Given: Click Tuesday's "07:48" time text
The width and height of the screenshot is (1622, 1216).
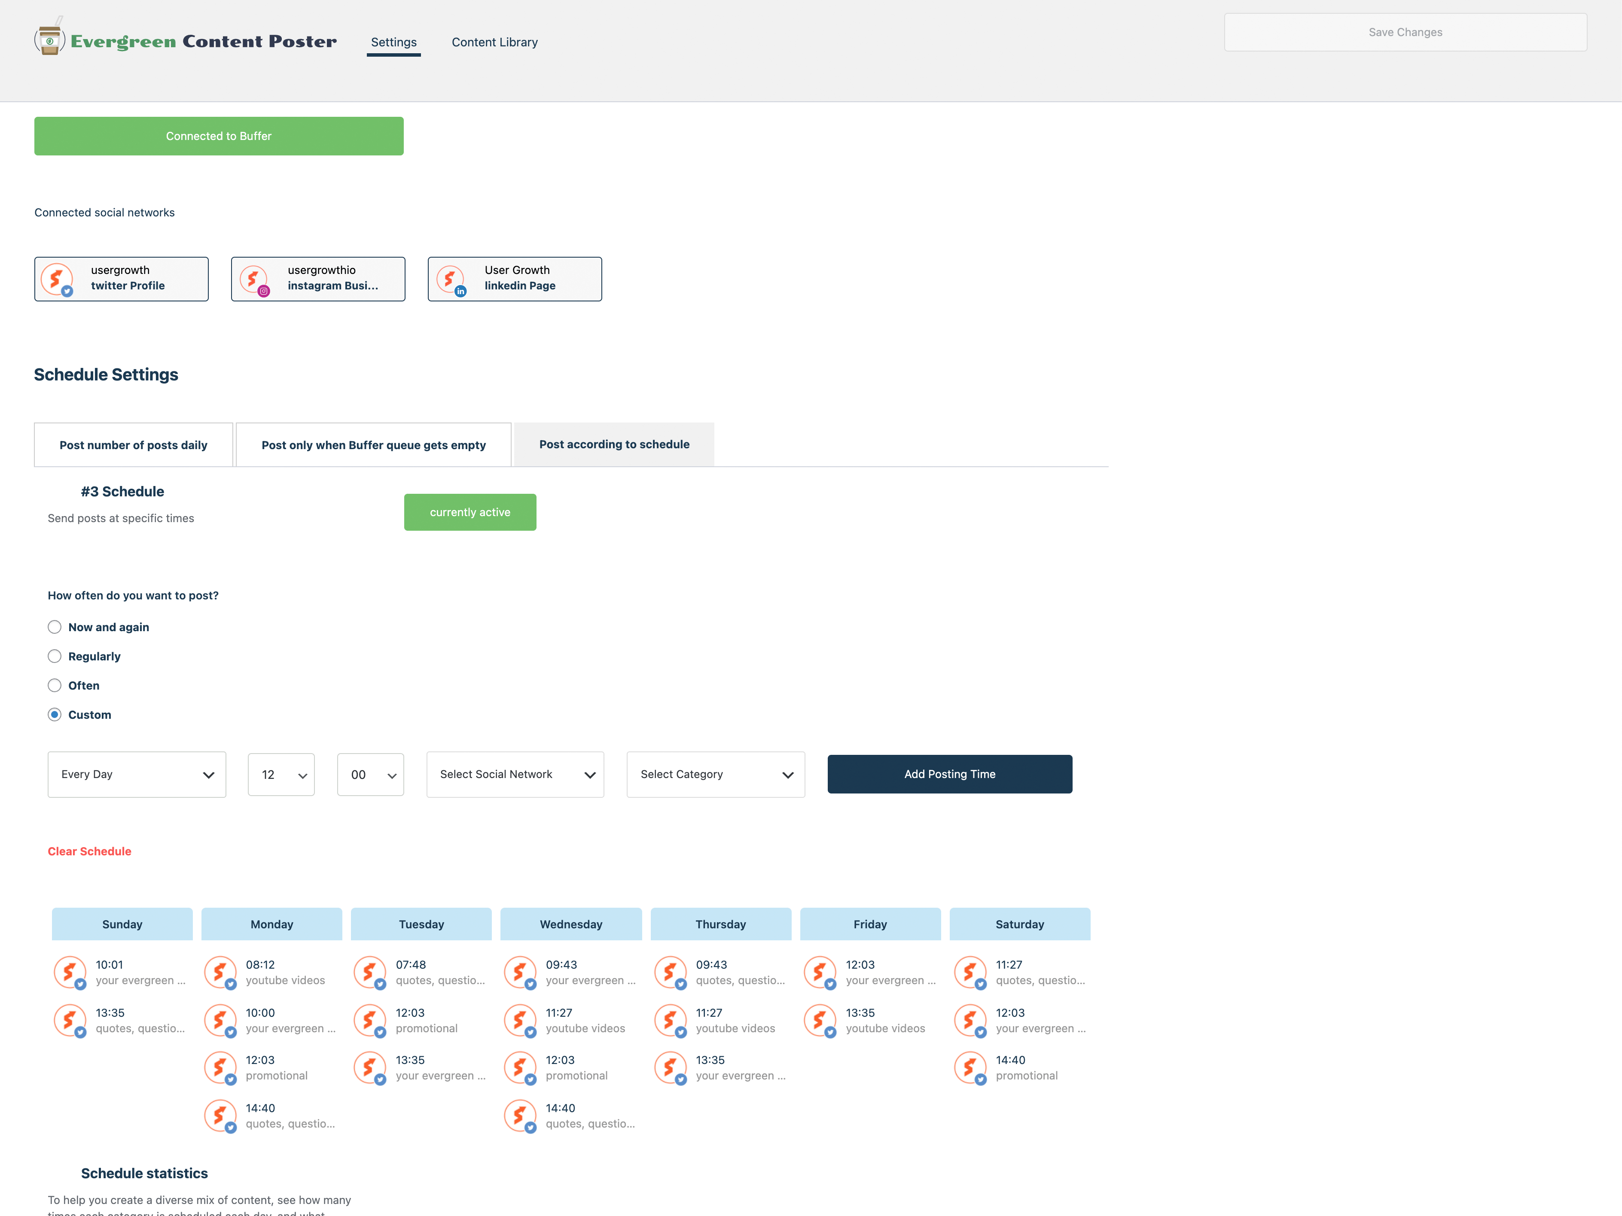Looking at the screenshot, I should click(411, 964).
